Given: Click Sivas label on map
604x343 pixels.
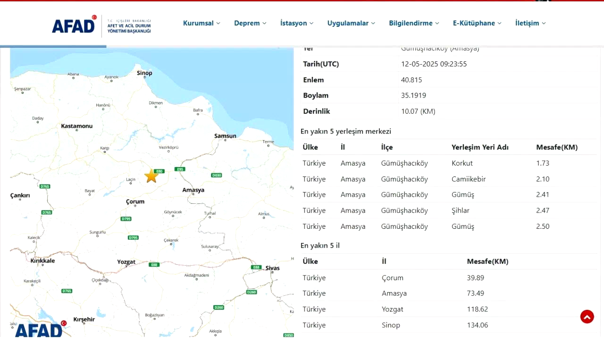Looking at the screenshot, I should pos(272,268).
